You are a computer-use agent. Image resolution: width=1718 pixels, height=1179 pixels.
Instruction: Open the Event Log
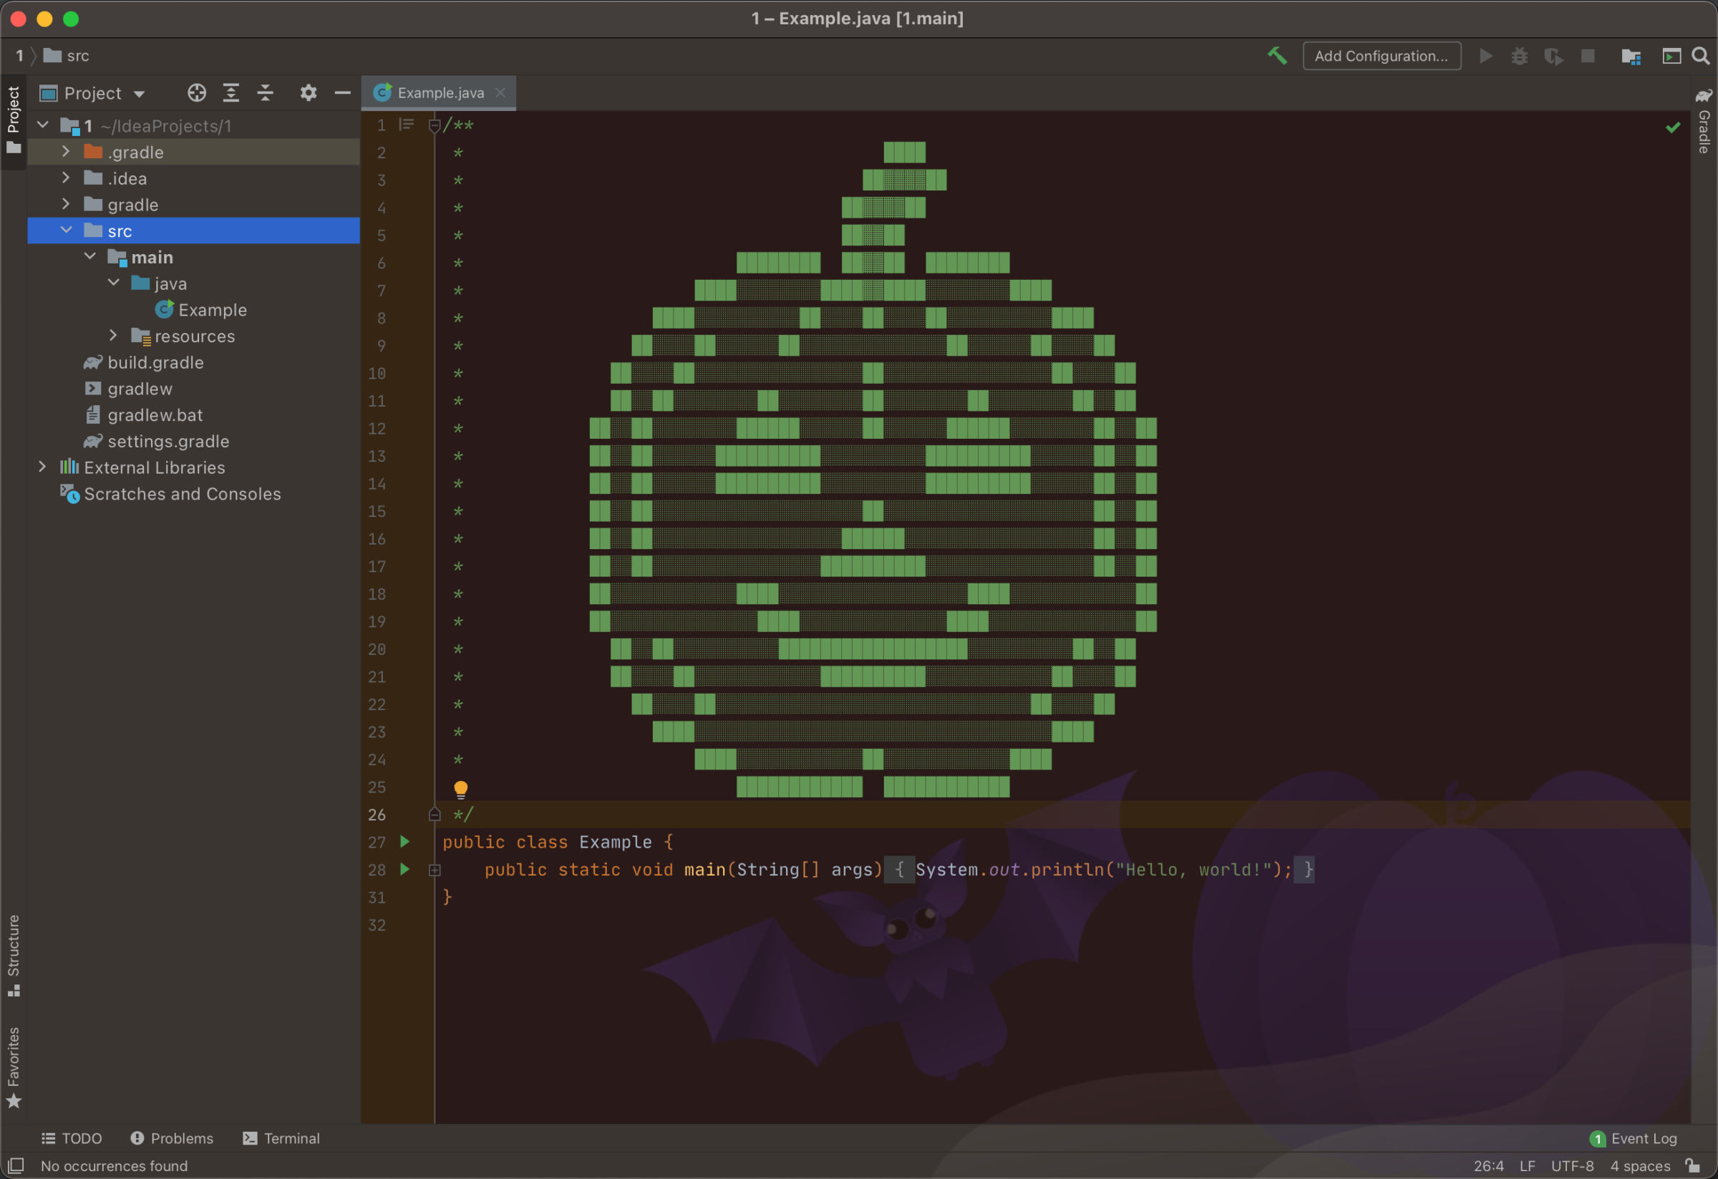[x=1634, y=1138]
